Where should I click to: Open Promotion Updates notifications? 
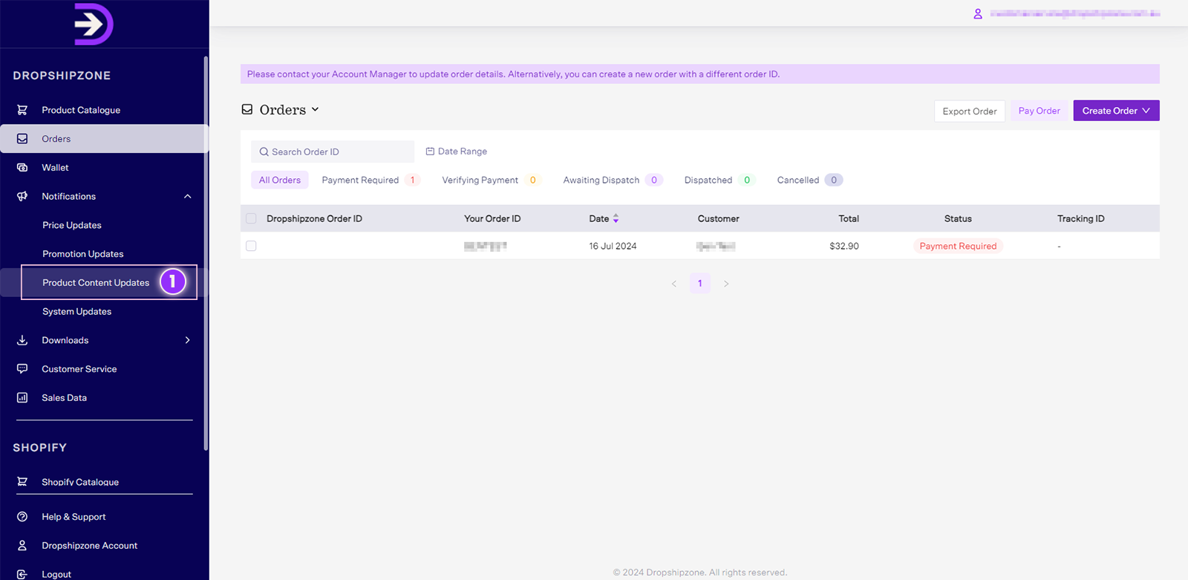[83, 254]
